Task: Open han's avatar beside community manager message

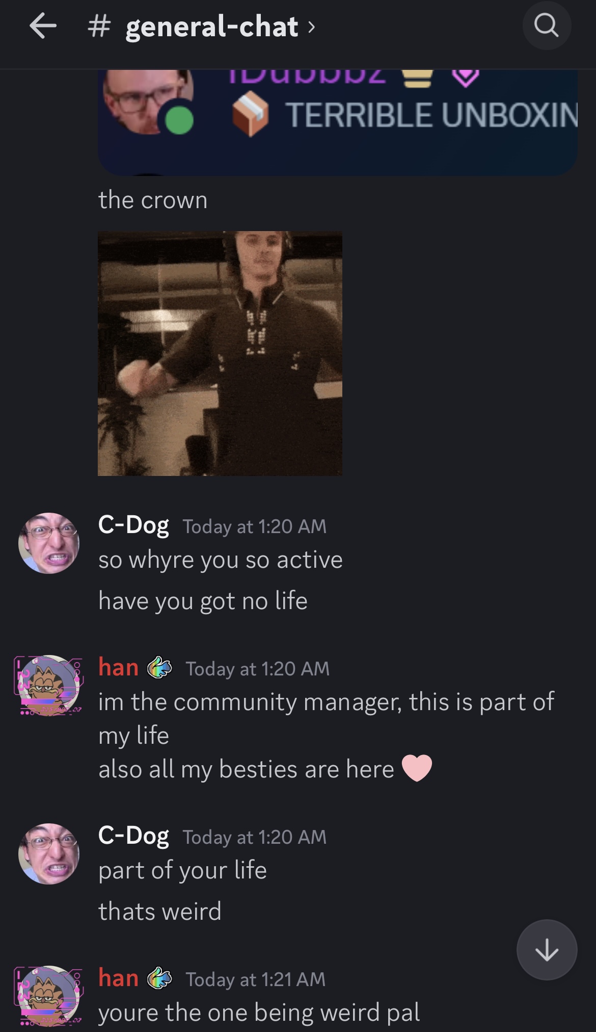Action: (x=49, y=686)
